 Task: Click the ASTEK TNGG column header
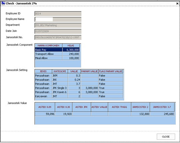pos(120,107)
